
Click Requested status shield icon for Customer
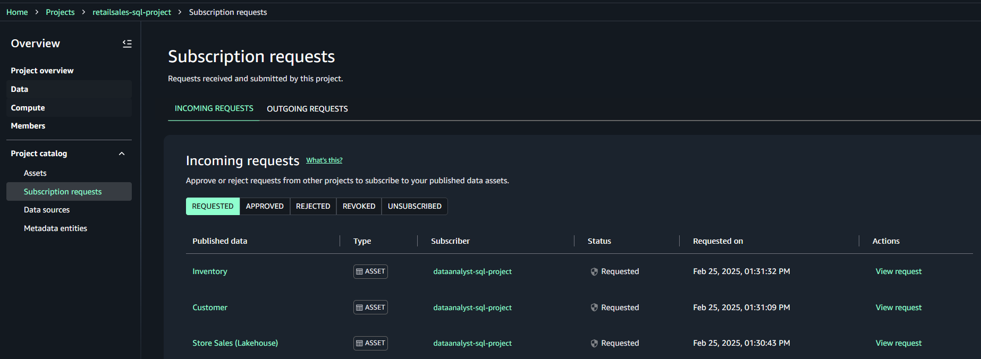tap(594, 307)
